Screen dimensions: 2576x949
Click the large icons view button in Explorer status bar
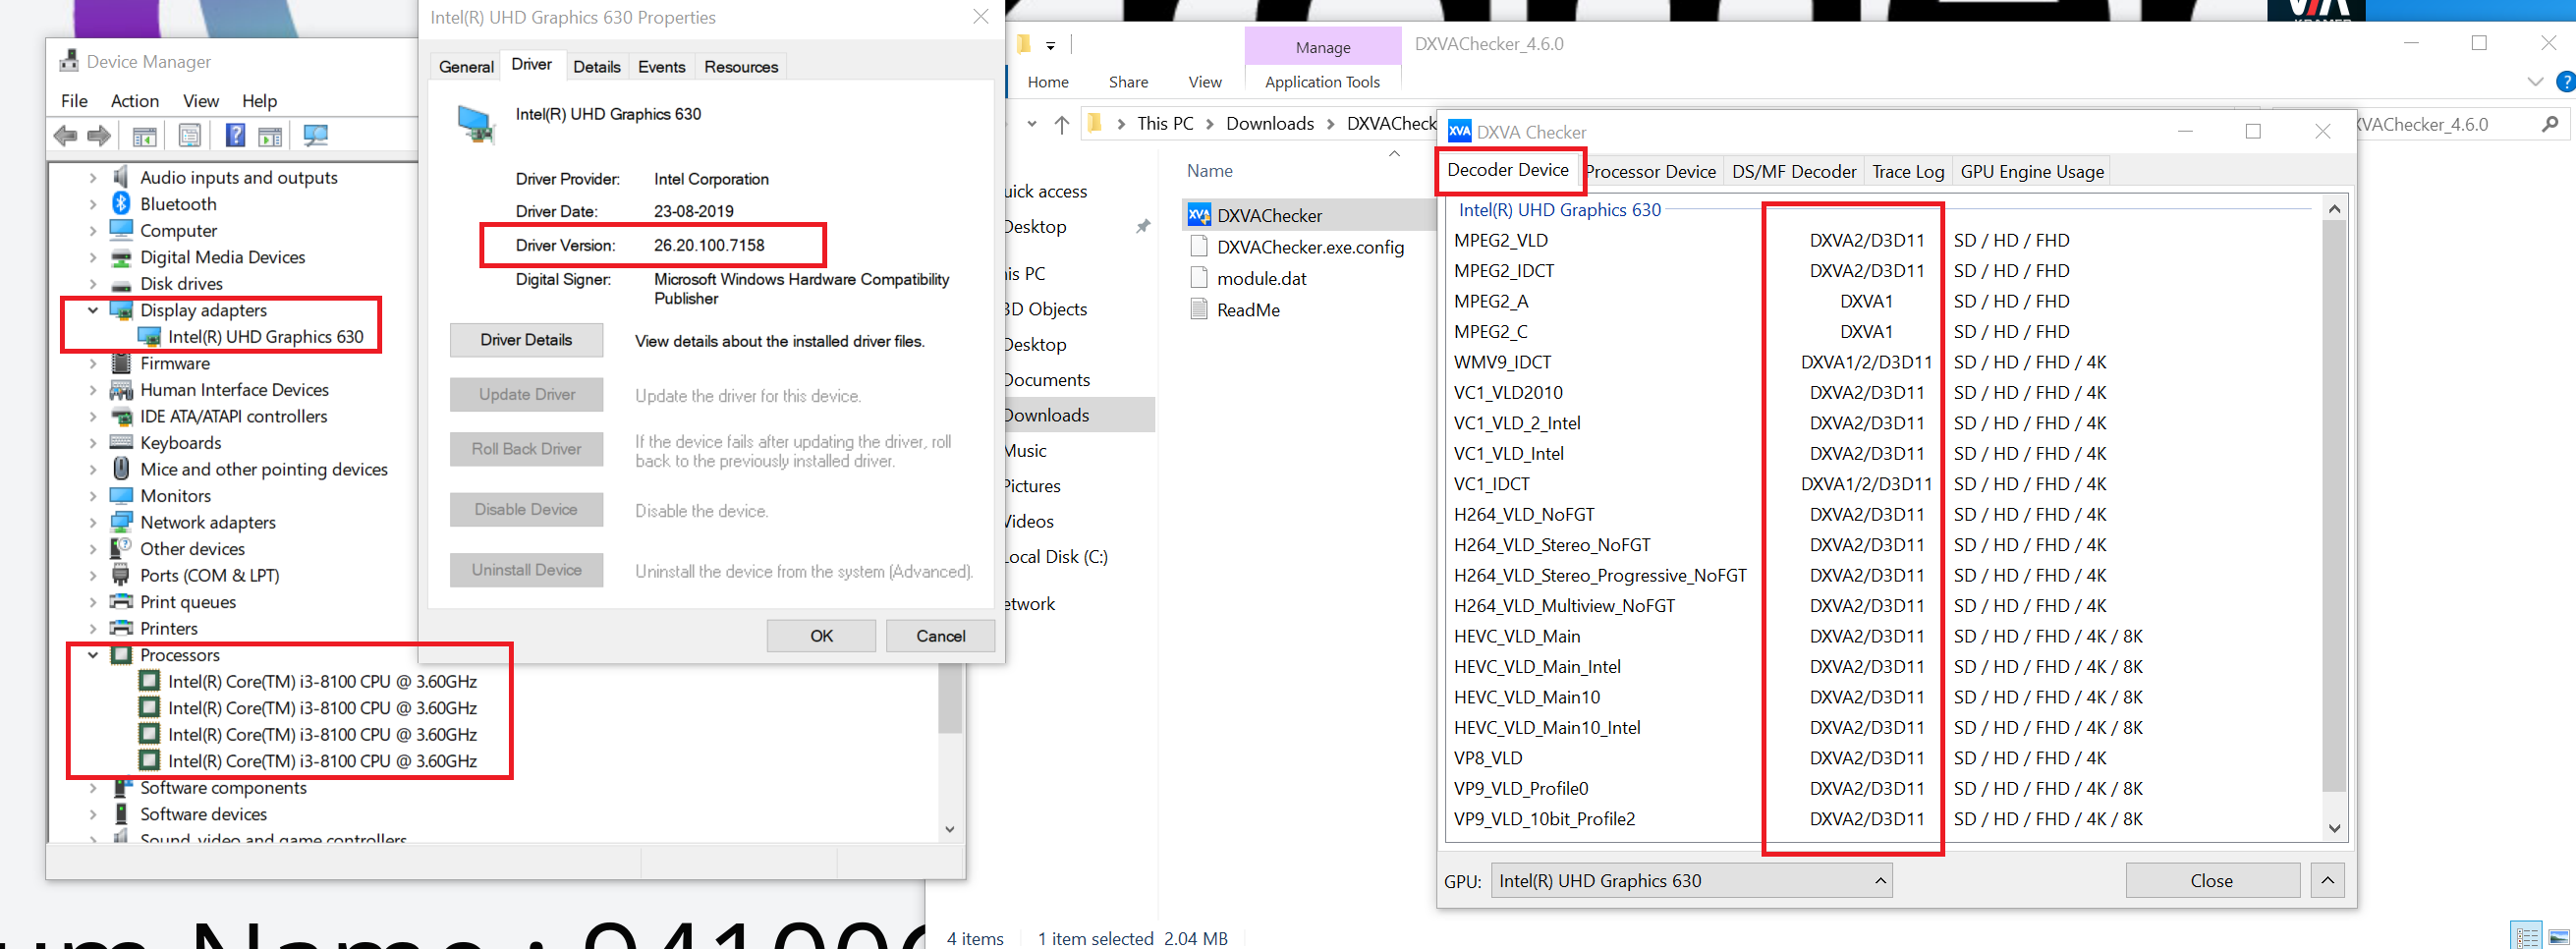click(2559, 937)
